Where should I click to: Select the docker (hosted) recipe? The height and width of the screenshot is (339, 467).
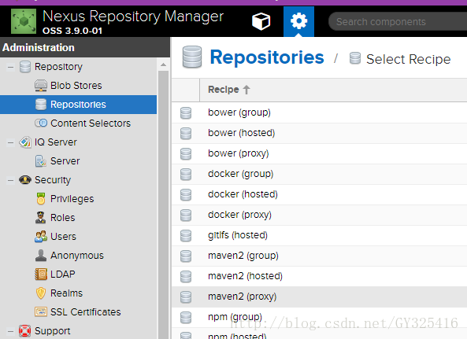tap(319, 195)
